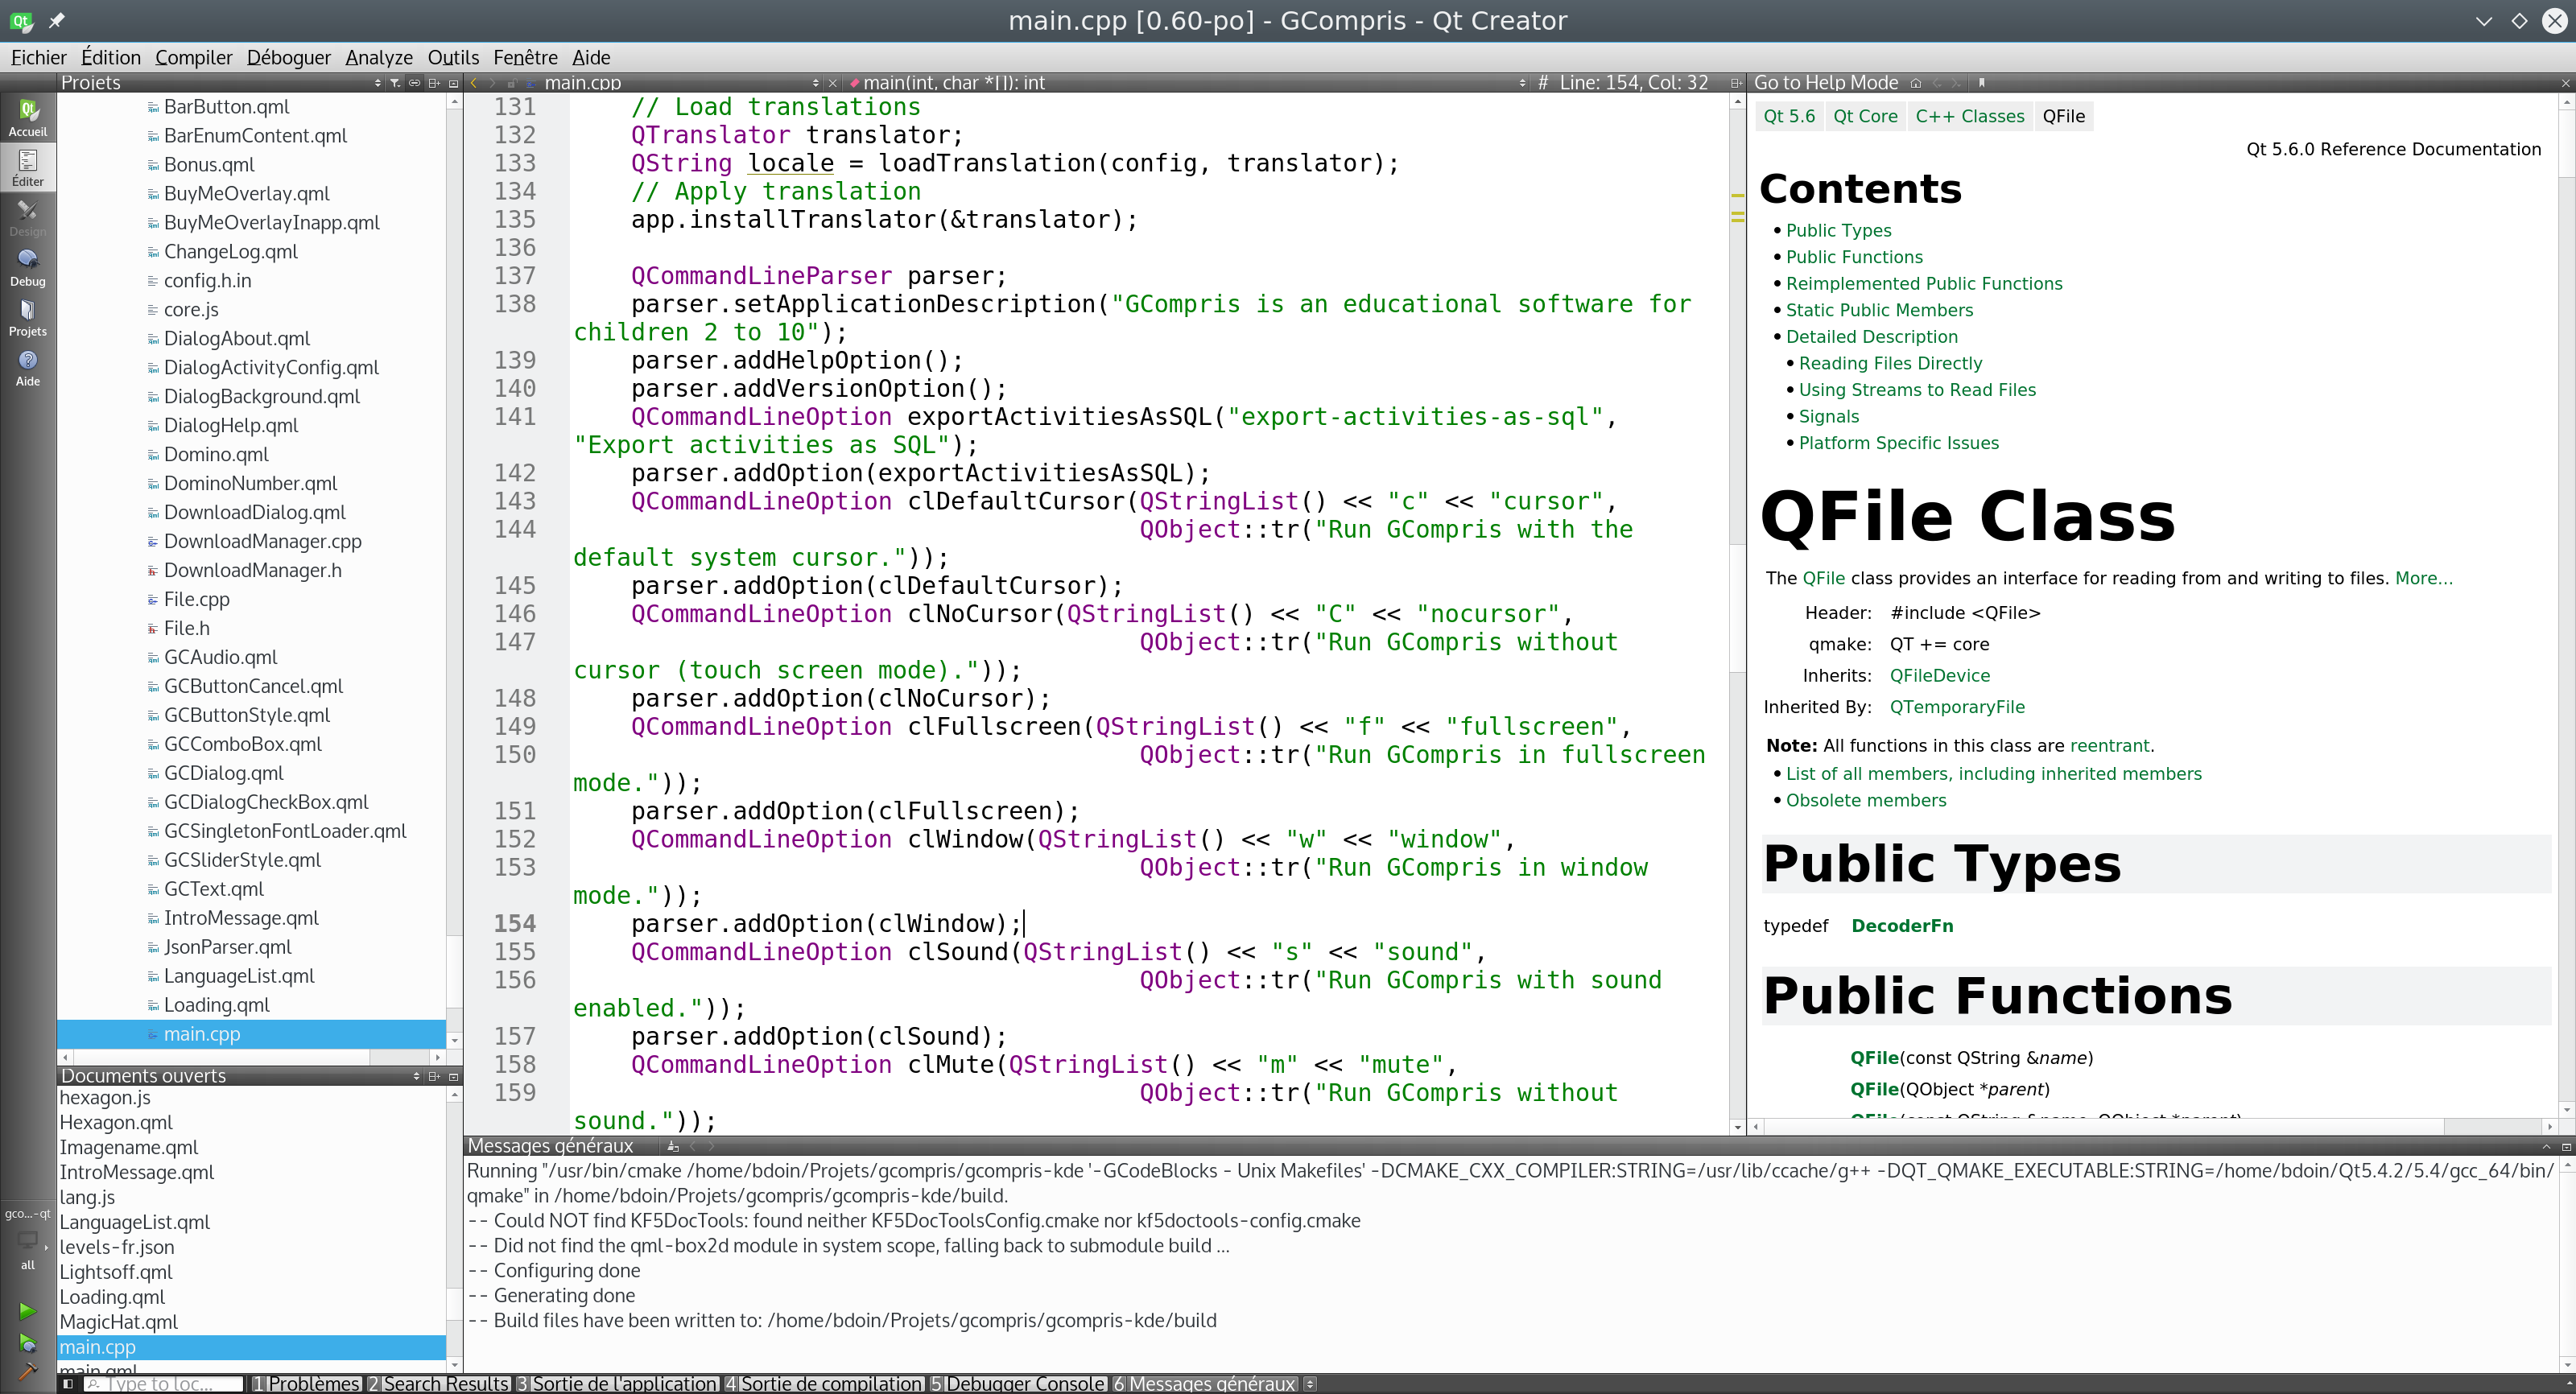The height and width of the screenshot is (1394, 2576).
Task: Click the filter tree icon in Projets pane
Action: (395, 83)
